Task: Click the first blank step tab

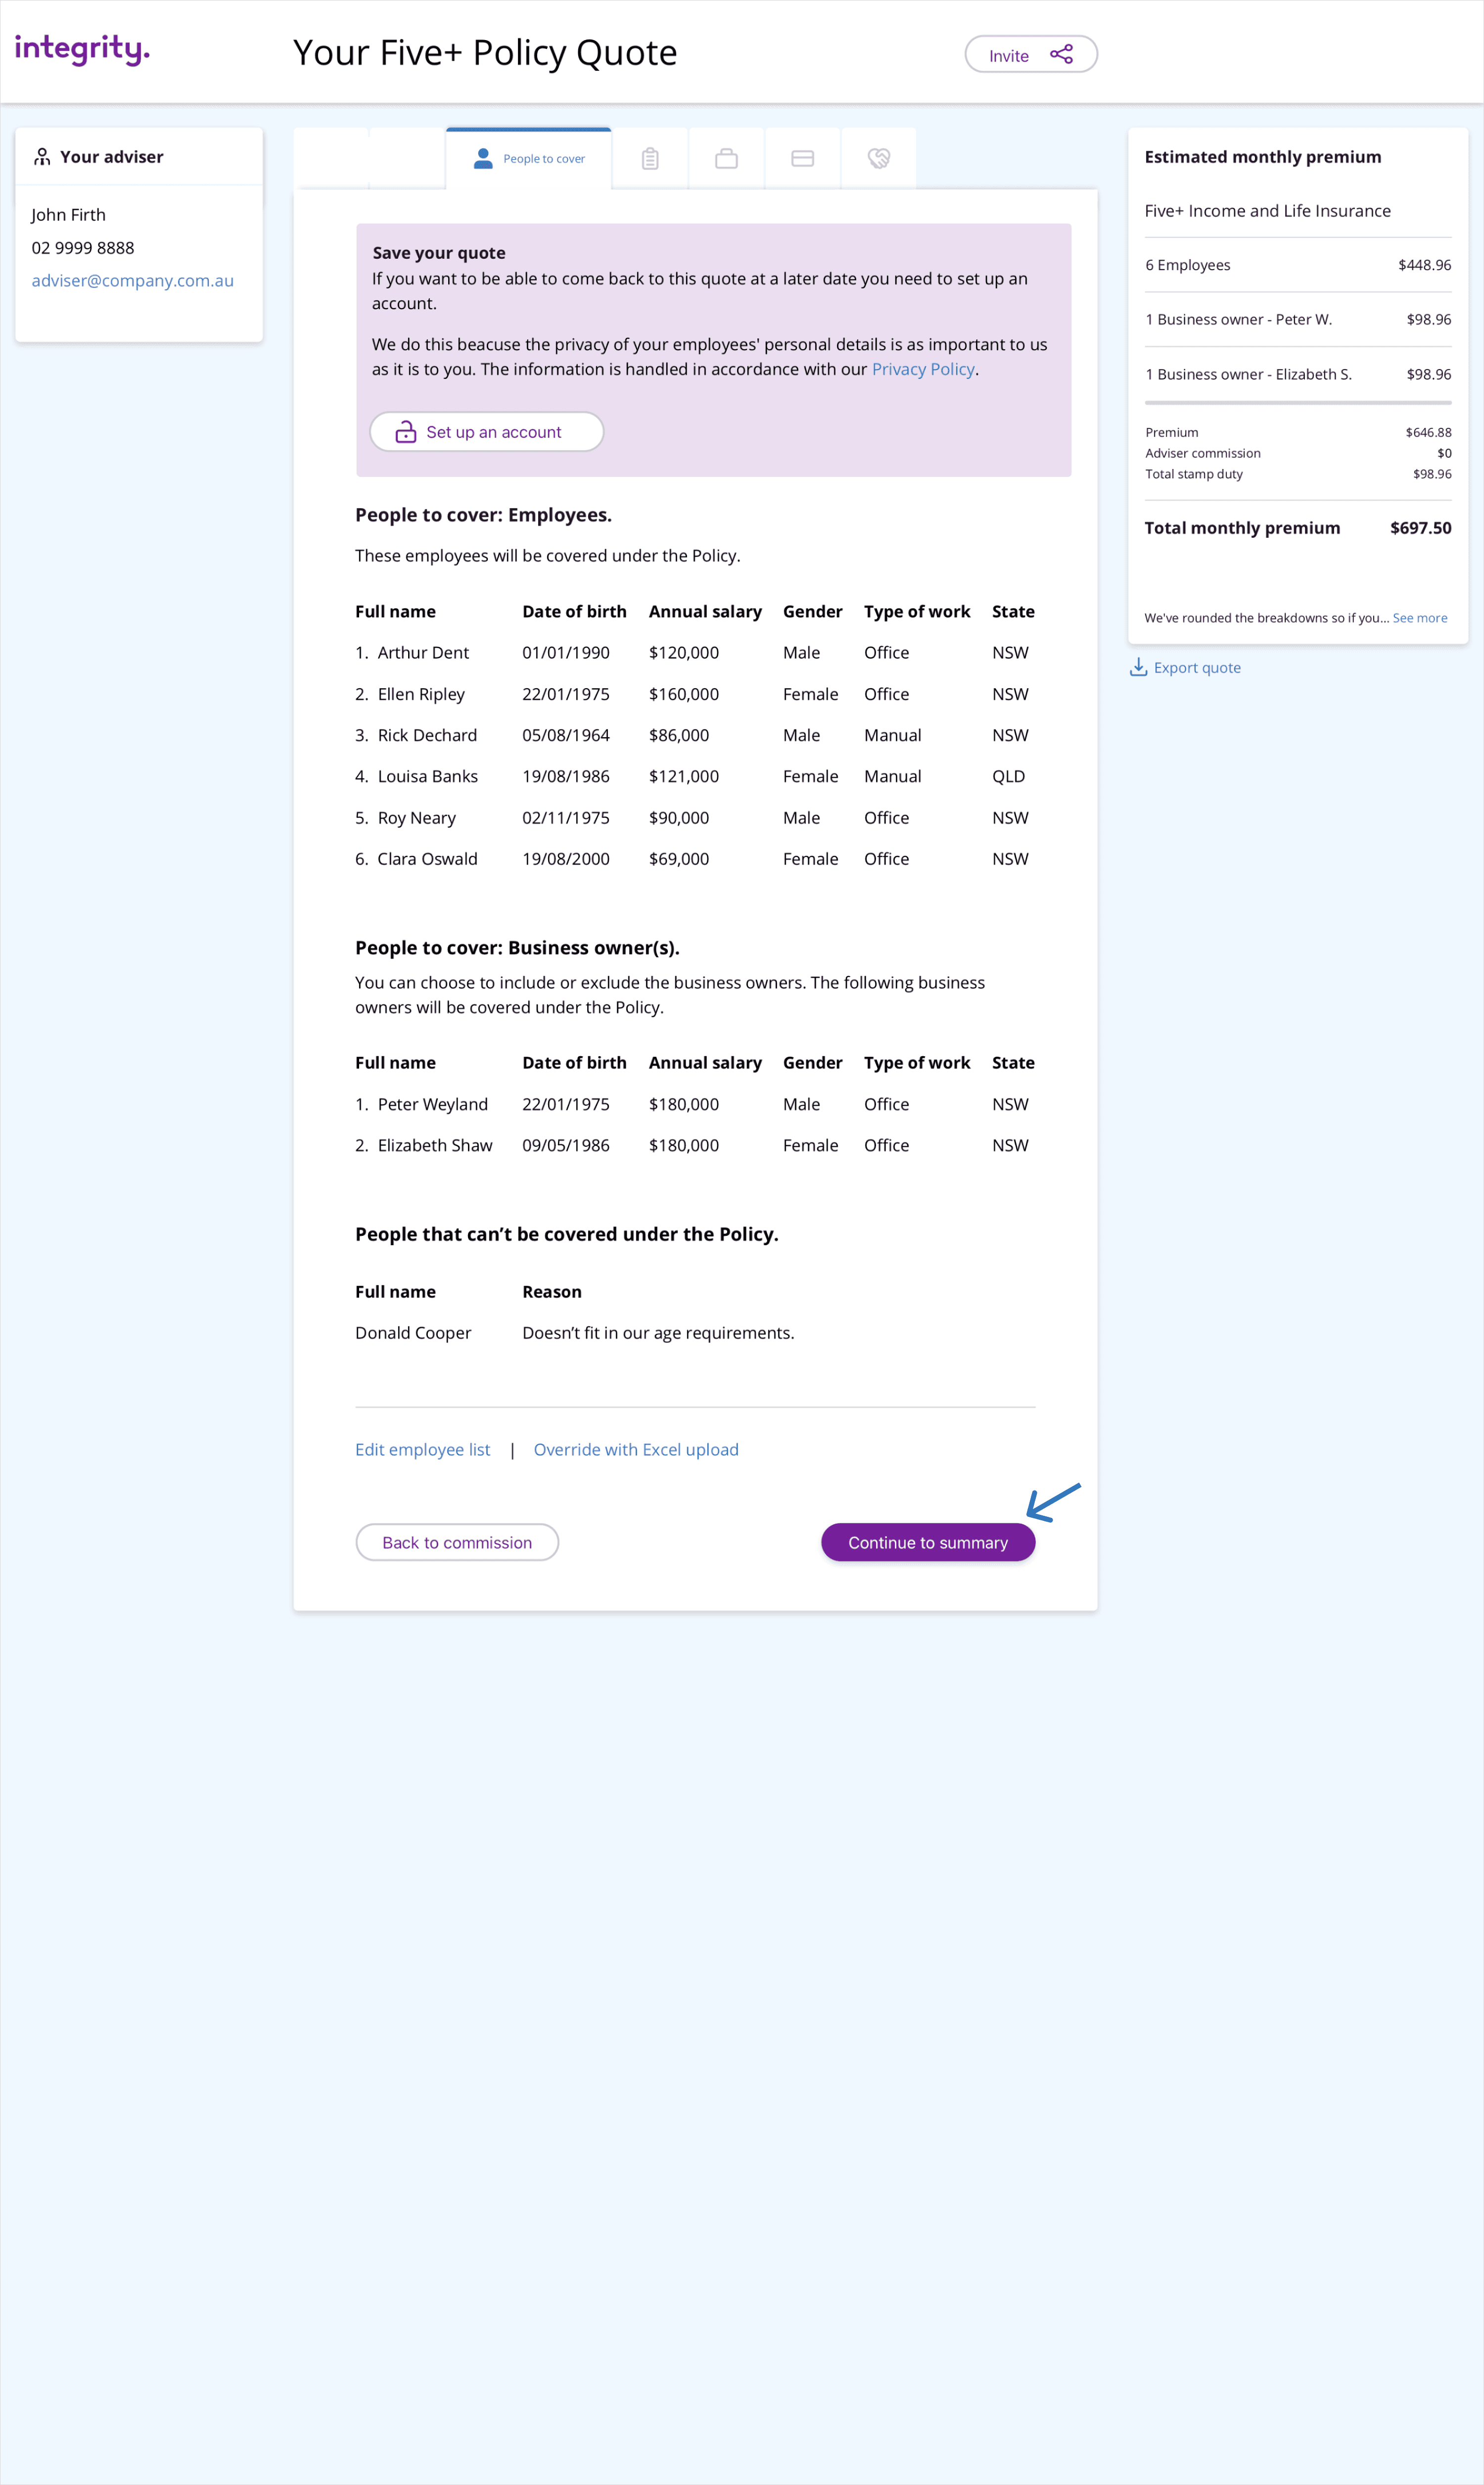Action: [x=331, y=158]
